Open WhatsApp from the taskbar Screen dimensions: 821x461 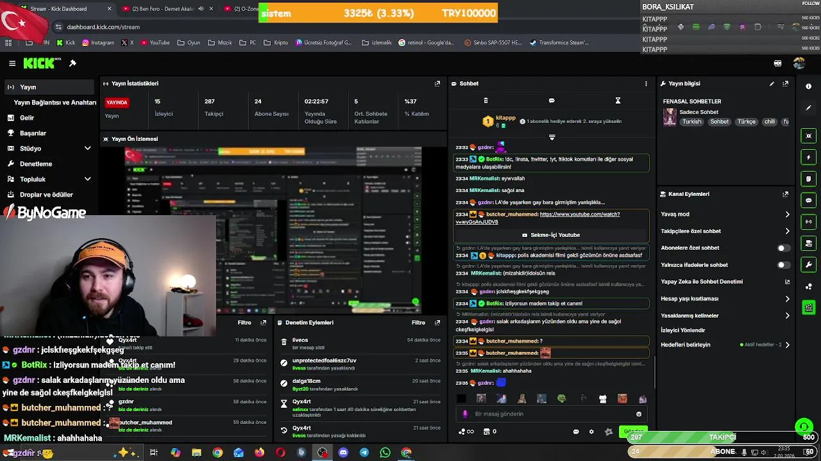(x=385, y=453)
